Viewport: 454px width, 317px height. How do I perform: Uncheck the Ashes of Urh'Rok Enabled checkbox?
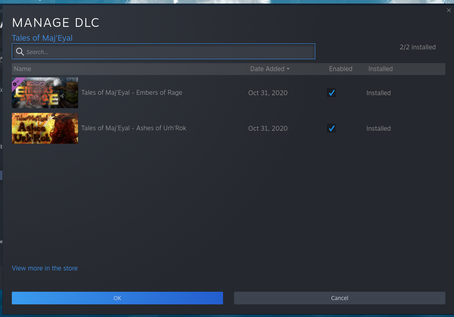(331, 128)
